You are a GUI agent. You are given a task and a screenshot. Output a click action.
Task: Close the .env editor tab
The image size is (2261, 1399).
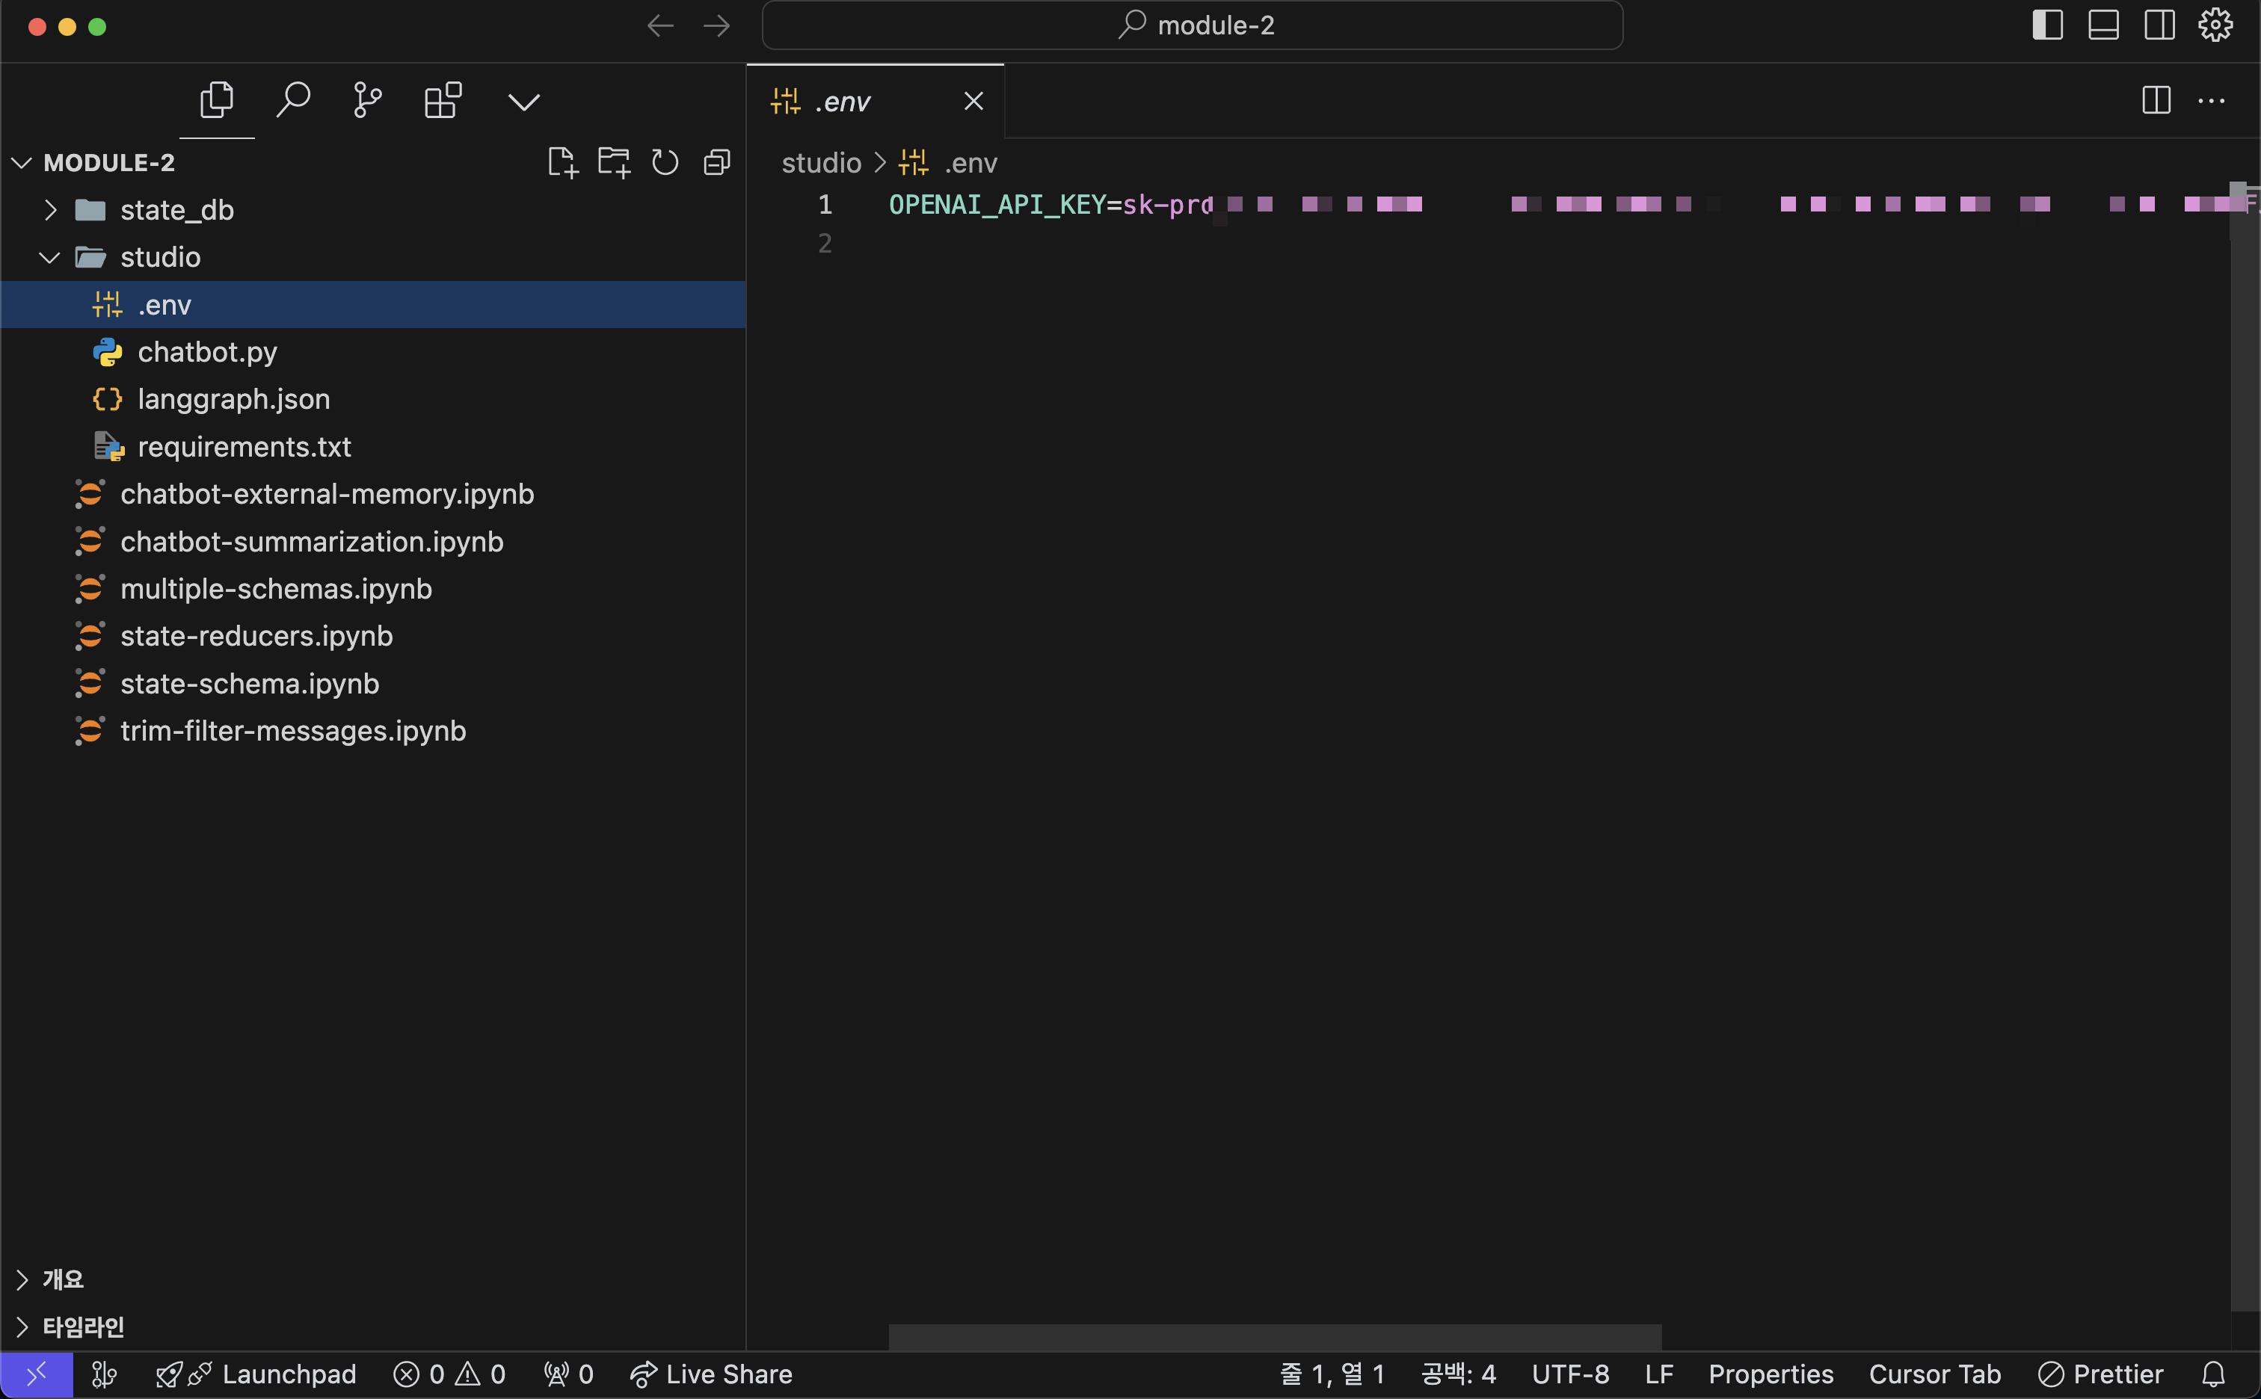click(x=973, y=101)
